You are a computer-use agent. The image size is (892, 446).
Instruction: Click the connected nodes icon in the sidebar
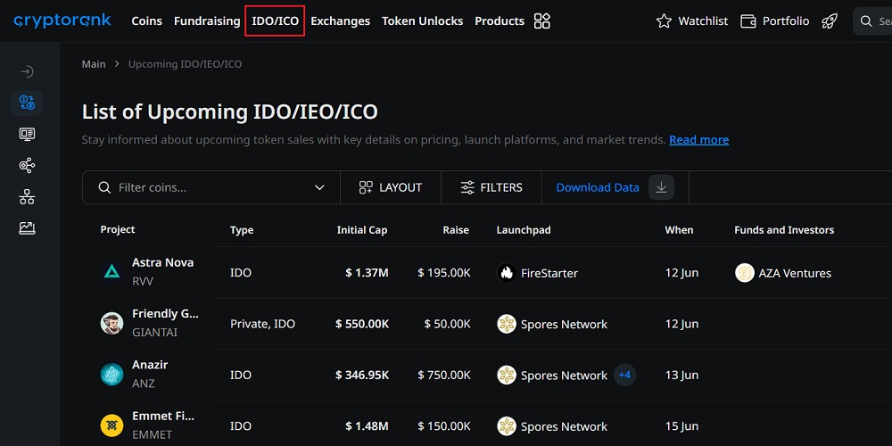tap(27, 165)
